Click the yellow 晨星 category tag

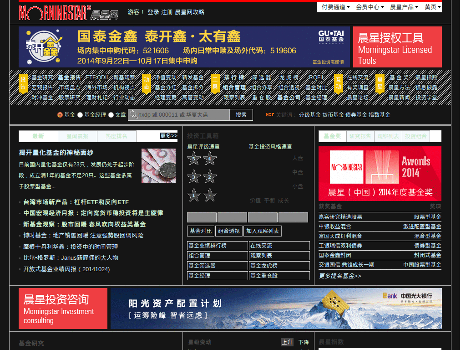coord(380,84)
